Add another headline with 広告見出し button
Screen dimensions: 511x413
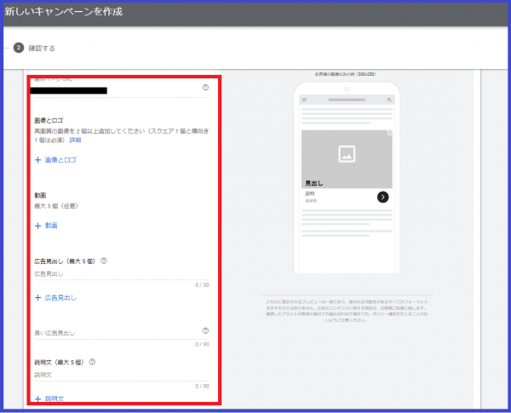(56, 297)
